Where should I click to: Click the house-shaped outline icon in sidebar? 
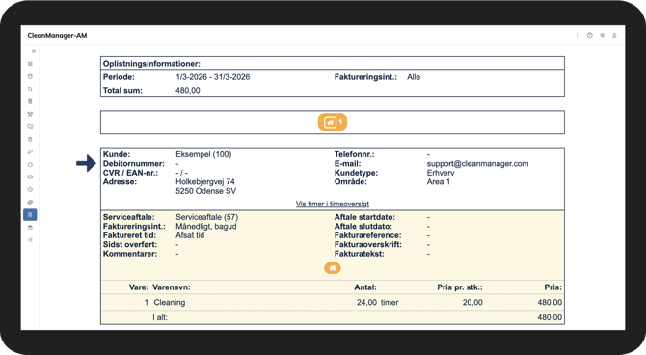[x=30, y=165]
